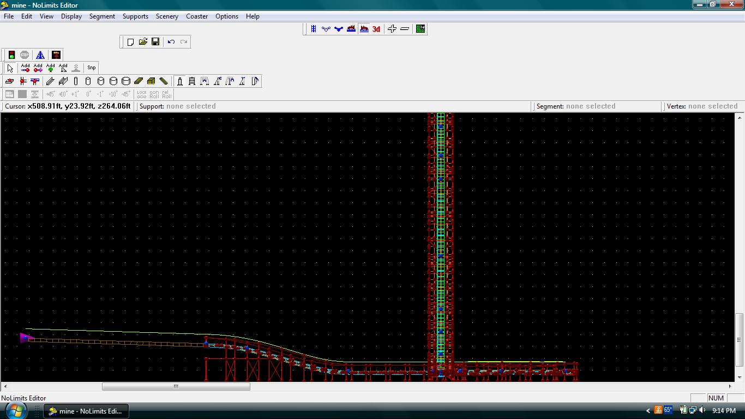Open the Options menu
745x419 pixels.
[227, 16]
